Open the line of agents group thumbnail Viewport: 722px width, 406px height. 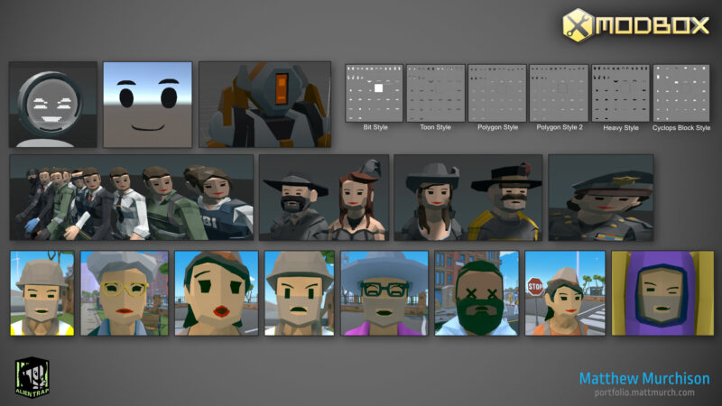(132, 198)
